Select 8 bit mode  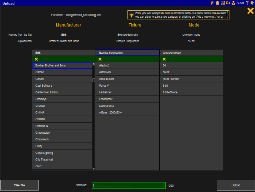(191, 86)
